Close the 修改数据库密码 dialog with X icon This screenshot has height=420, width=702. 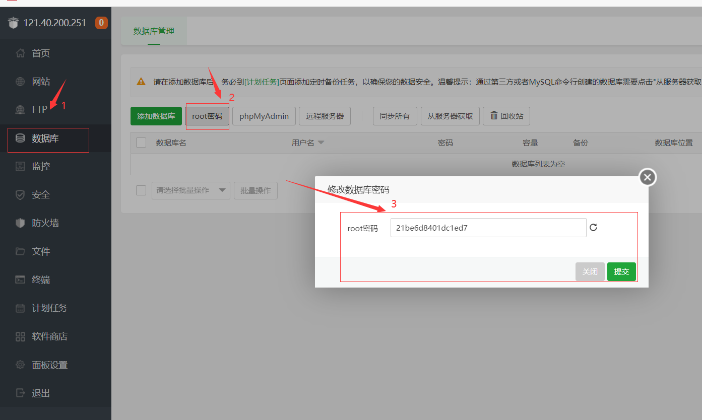coord(648,177)
